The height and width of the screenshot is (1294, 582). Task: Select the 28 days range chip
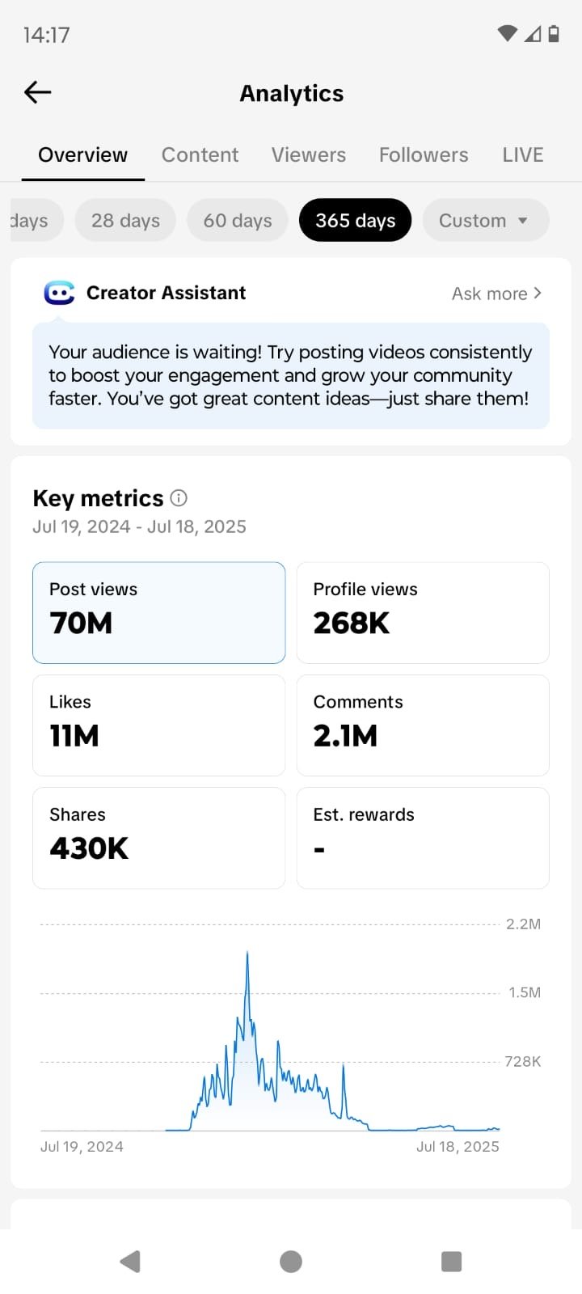(125, 220)
